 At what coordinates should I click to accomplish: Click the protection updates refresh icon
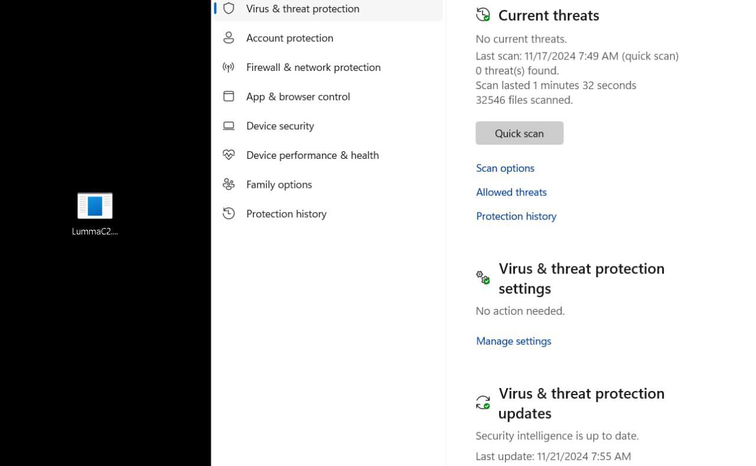click(x=483, y=402)
